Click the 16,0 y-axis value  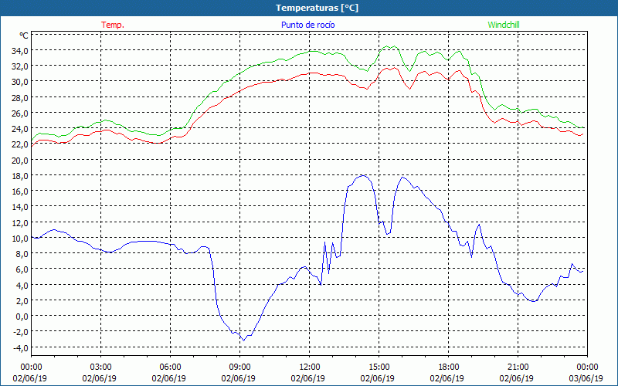[20, 191]
